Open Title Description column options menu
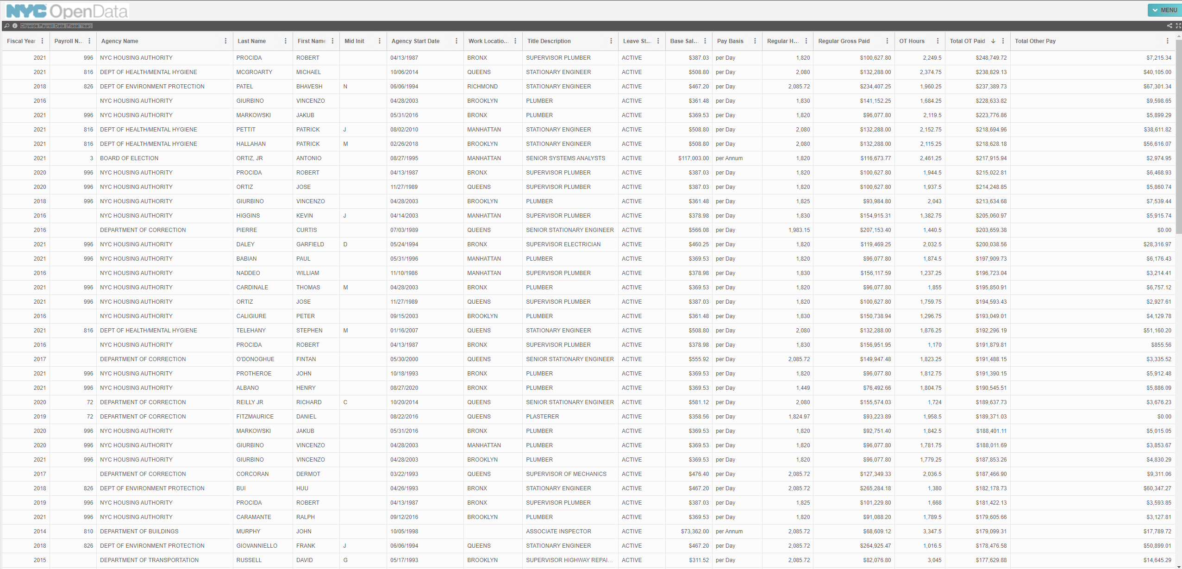 611,41
